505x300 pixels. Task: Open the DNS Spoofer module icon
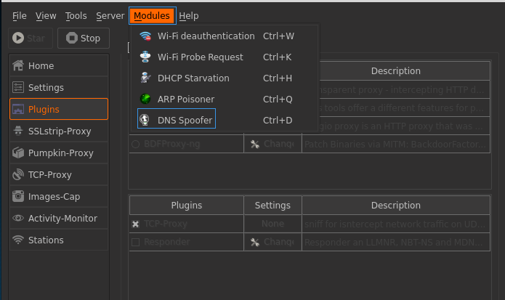(145, 120)
